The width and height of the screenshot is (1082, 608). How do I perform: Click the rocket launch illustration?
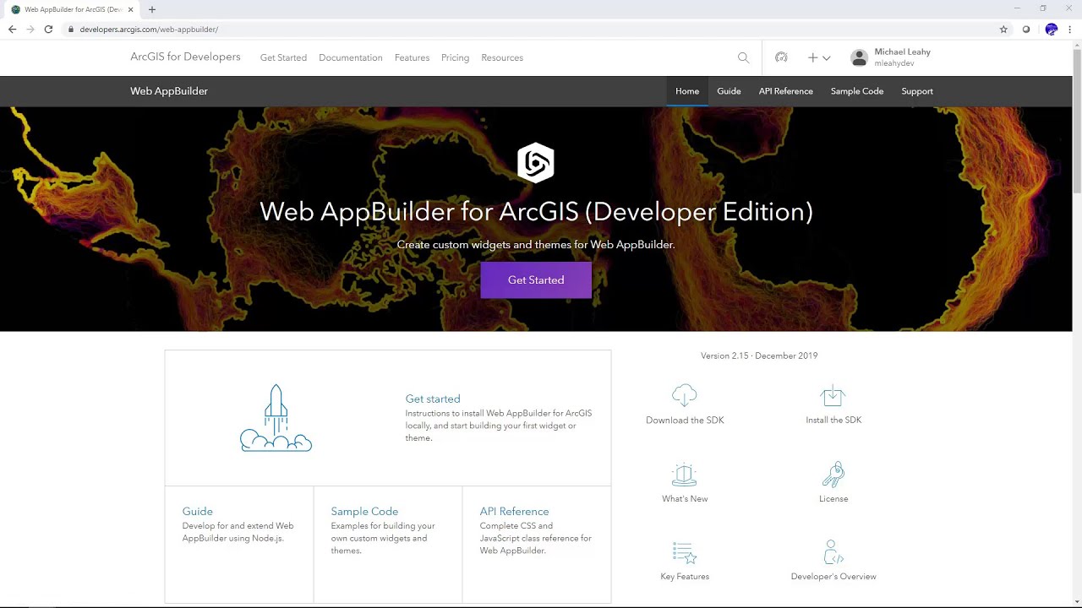pyautogui.click(x=276, y=418)
